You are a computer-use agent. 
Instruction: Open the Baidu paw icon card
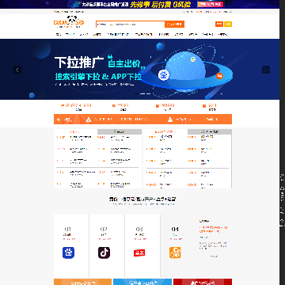68,253
